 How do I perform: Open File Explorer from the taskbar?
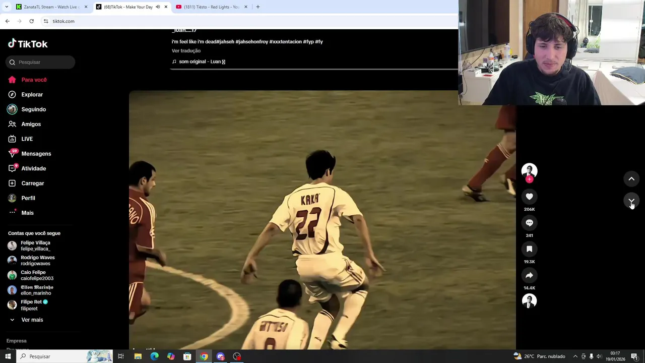[138, 356]
